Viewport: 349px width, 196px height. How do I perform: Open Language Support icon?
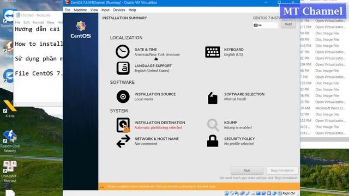click(x=123, y=68)
